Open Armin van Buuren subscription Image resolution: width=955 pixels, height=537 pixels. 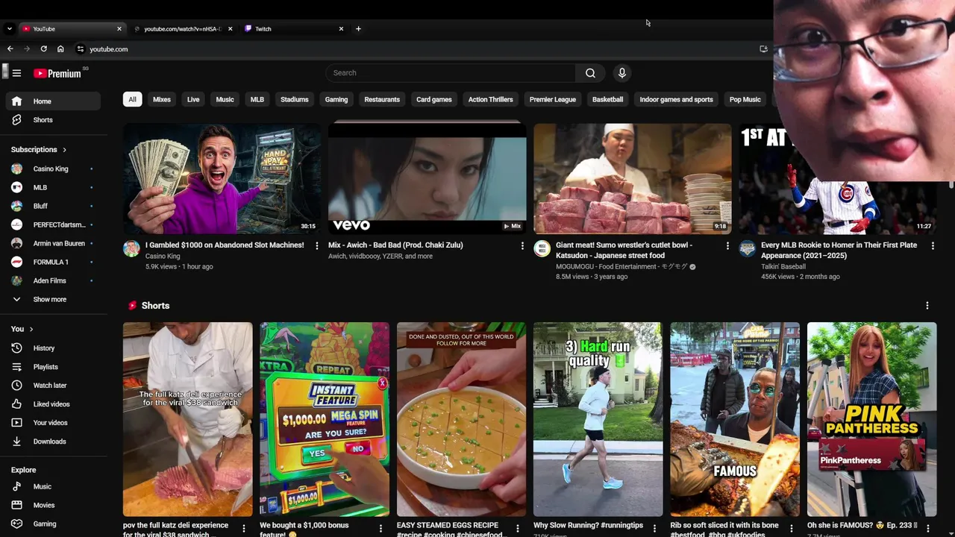[51, 243]
